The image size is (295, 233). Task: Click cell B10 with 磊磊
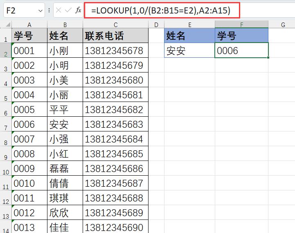[x=65, y=168]
